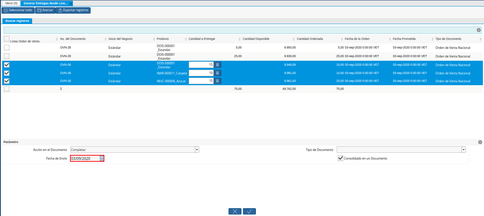This screenshot has width=484, height=216.
Task: Click the Exportar registros button
Action: tap(73, 10)
